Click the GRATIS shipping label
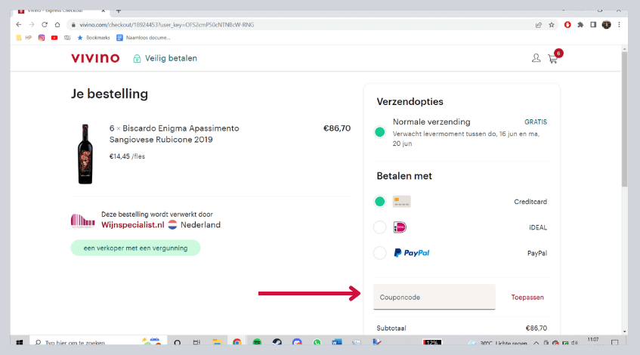This screenshot has height=355, width=640. [x=536, y=122]
